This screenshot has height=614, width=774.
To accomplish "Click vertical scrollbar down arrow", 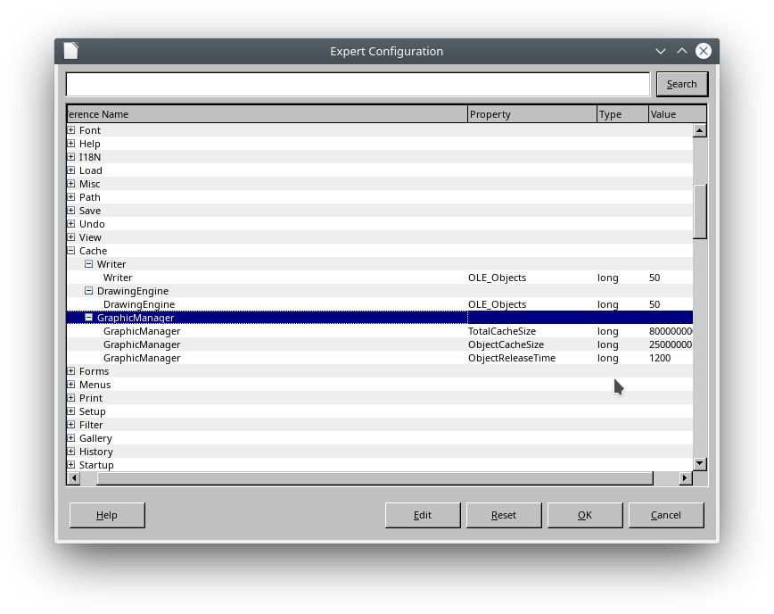I will 700,463.
